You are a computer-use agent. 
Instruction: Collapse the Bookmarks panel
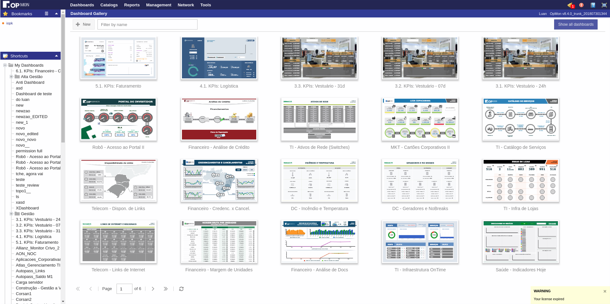pos(56,14)
